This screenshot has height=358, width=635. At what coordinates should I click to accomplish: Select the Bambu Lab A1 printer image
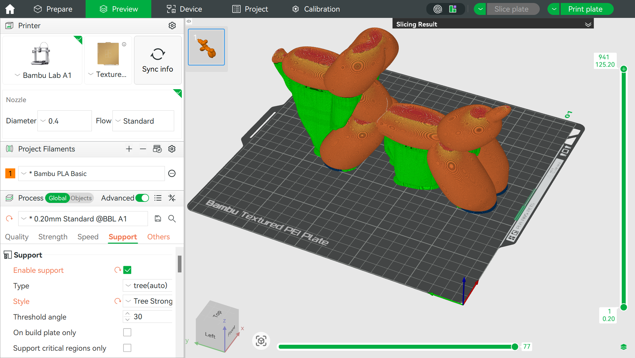tap(41, 54)
